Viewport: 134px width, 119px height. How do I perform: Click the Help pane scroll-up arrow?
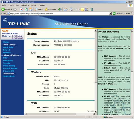pyautogui.click(x=132, y=31)
